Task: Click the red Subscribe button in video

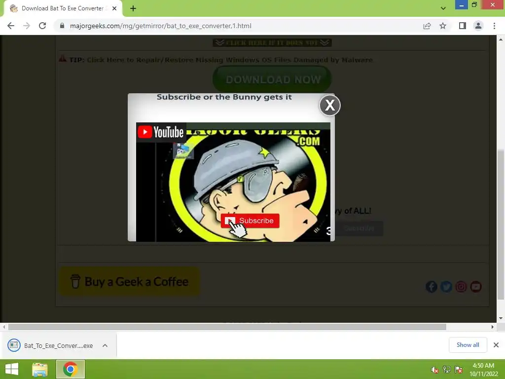Action: [x=250, y=221]
